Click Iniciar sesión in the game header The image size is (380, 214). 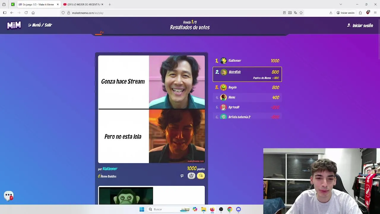click(360, 26)
